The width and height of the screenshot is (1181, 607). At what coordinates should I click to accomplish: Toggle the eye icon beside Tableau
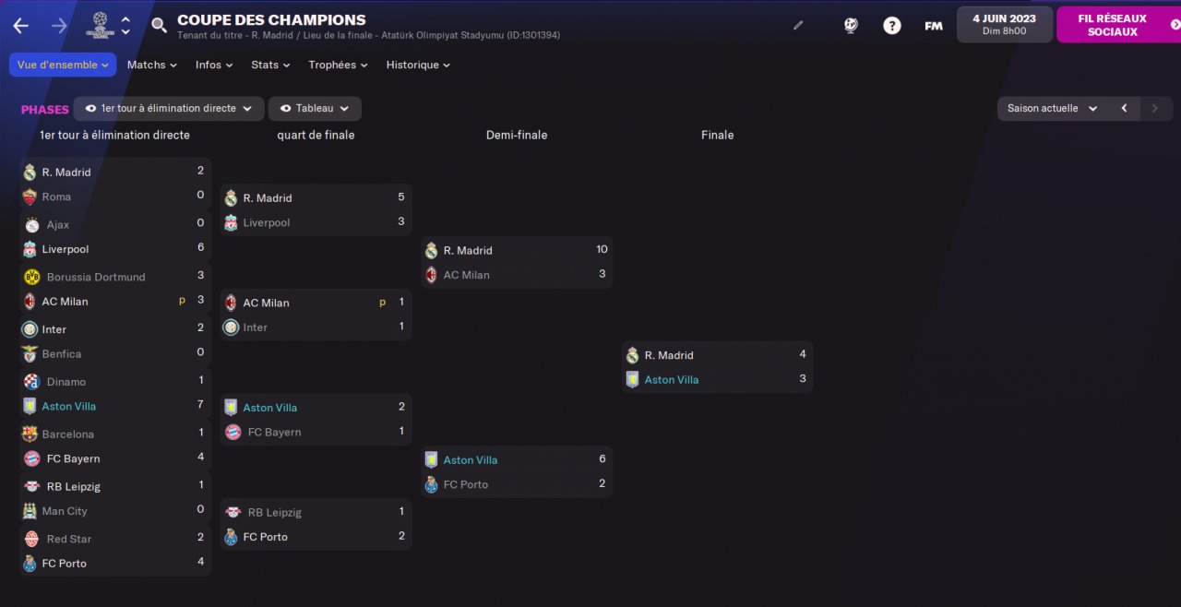pyautogui.click(x=285, y=109)
